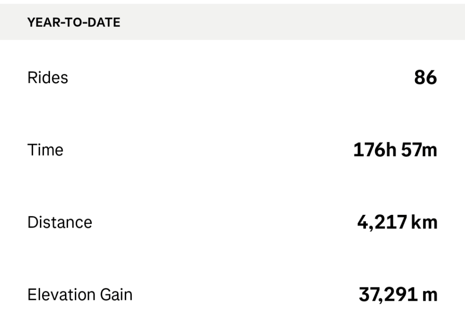Screen dimensions: 465x323
Task: Click the leading 4 in distance total
Action: (362, 223)
